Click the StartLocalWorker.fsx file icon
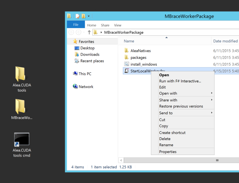The width and height of the screenshot is (239, 183). pyautogui.click(x=126, y=71)
